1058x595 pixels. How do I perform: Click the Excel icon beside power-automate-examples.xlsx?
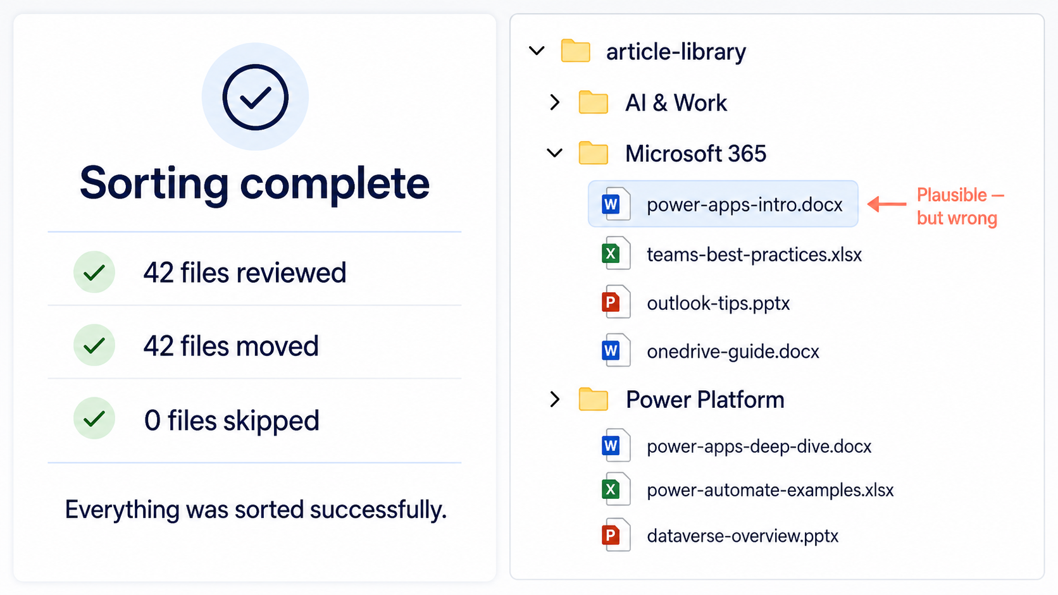pos(615,489)
